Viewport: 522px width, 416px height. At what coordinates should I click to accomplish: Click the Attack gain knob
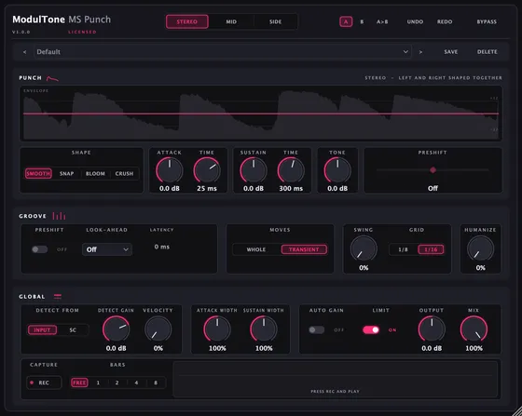[x=170, y=170]
